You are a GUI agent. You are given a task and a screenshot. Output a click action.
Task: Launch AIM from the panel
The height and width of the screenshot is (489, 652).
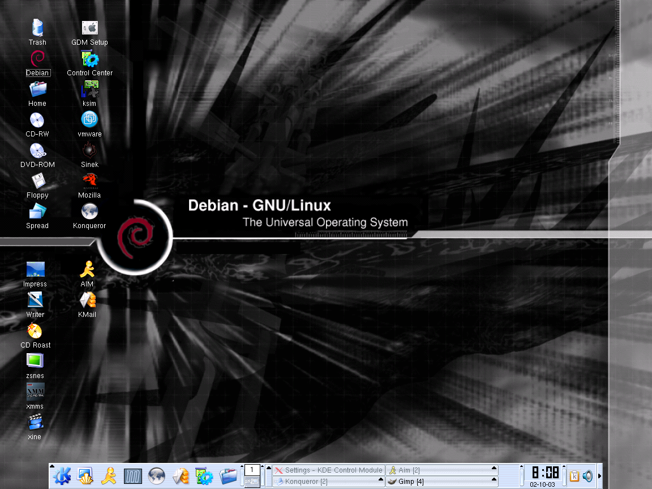[x=109, y=476]
